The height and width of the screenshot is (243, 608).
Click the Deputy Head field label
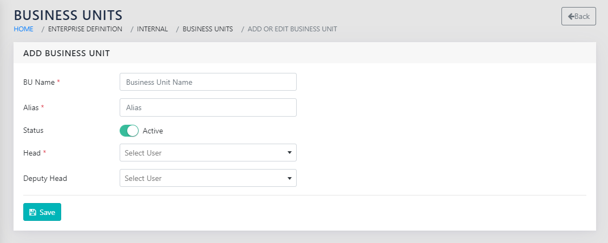[45, 178]
